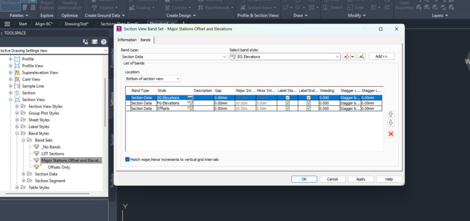Click Toolspace tree vertical scrollbar
Image resolution: width=470 pixels, height=221 pixels.
105,102
